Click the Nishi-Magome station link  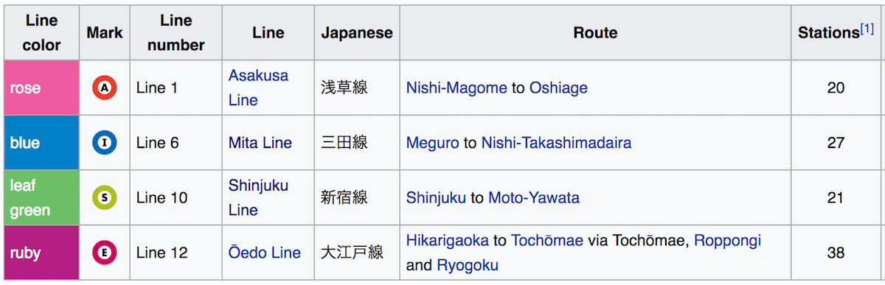pyautogui.click(x=457, y=88)
